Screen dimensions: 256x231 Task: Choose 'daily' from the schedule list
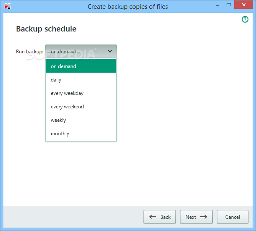[x=81, y=80]
